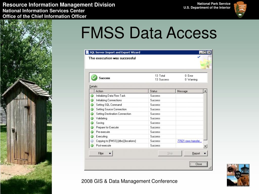This screenshot has width=259, height=194.
Task: Click the green check beside Prepare for Execute
Action: pos(92,127)
